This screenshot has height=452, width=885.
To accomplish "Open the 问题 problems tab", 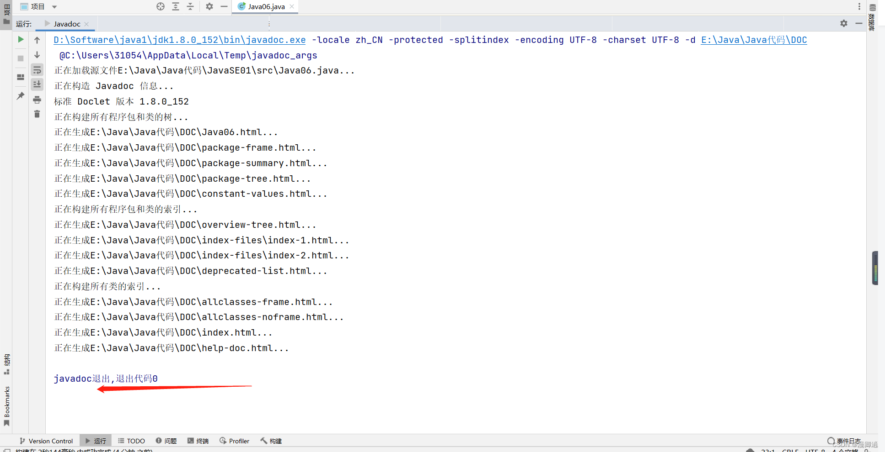I will 166,441.
